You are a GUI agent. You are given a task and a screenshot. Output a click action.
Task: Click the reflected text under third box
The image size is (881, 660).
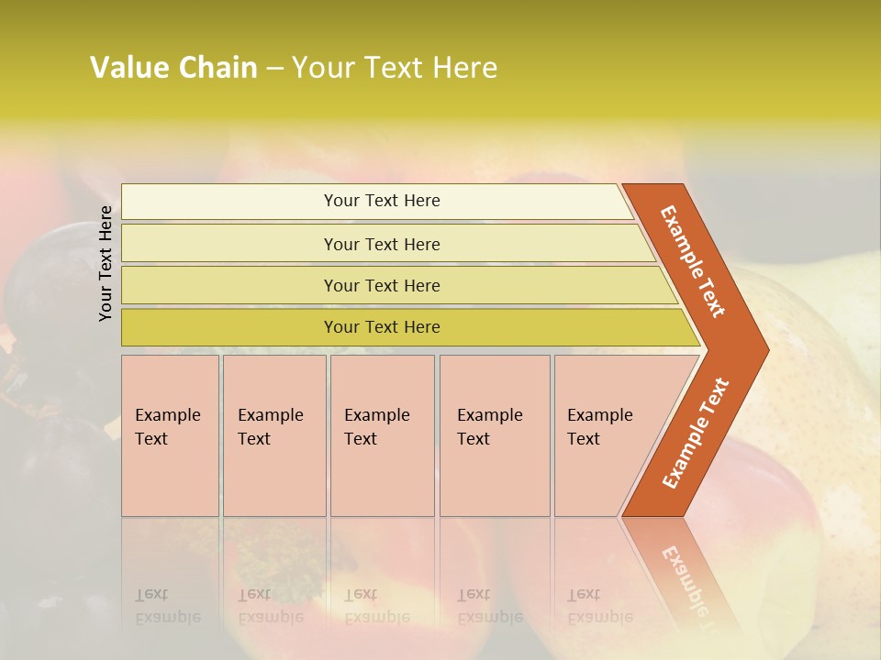pos(377,607)
